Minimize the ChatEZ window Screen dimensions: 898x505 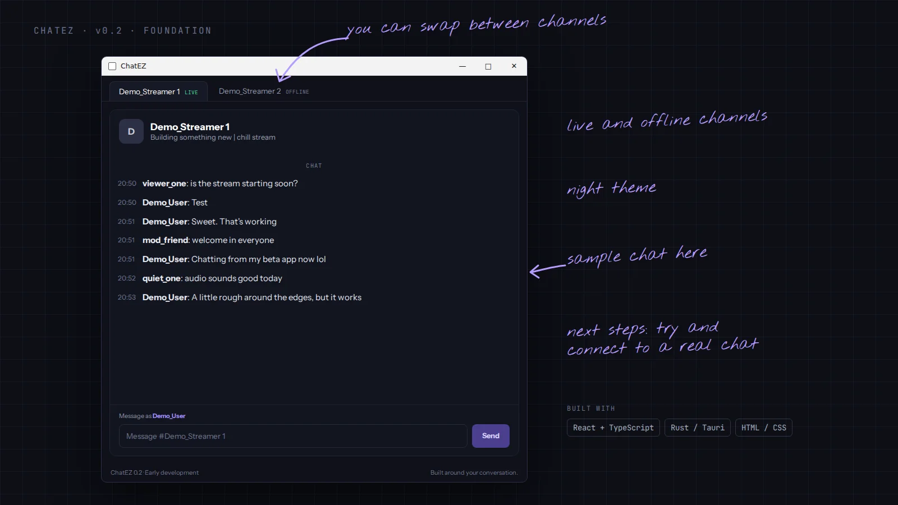pyautogui.click(x=462, y=66)
